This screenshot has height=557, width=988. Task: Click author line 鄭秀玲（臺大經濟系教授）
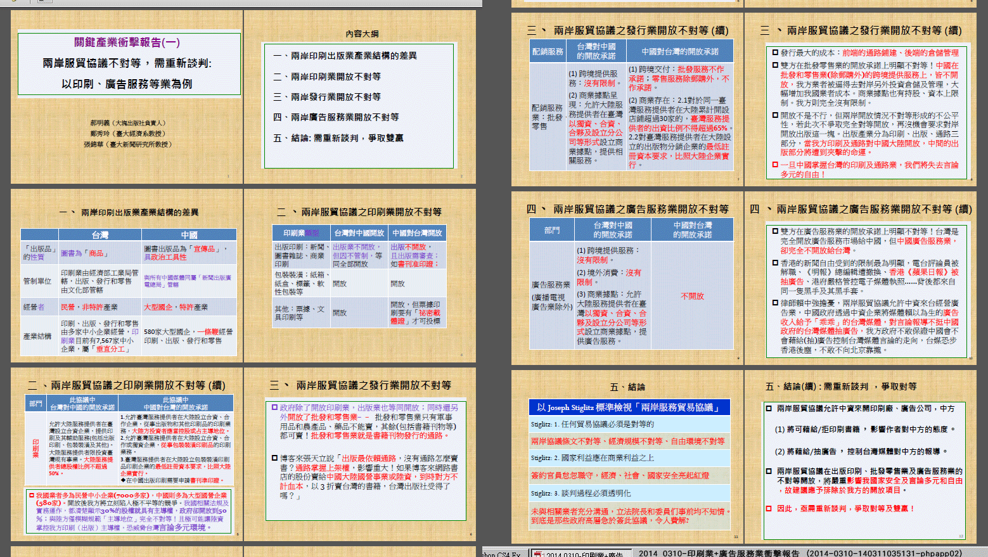[x=128, y=134]
